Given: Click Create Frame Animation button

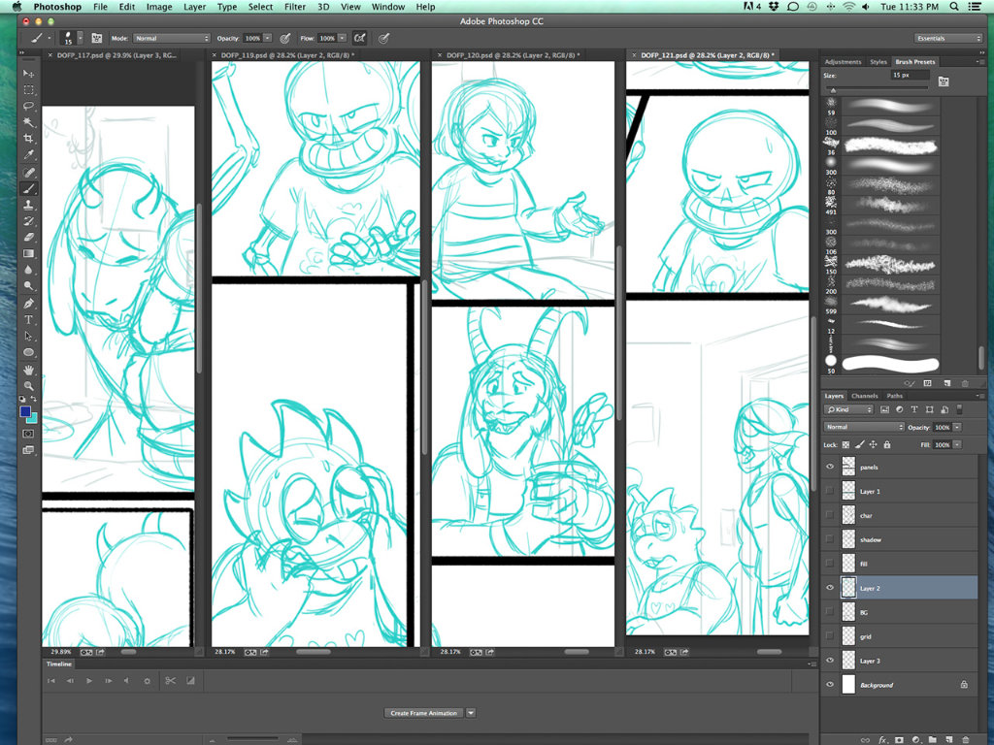Looking at the screenshot, I should [423, 713].
